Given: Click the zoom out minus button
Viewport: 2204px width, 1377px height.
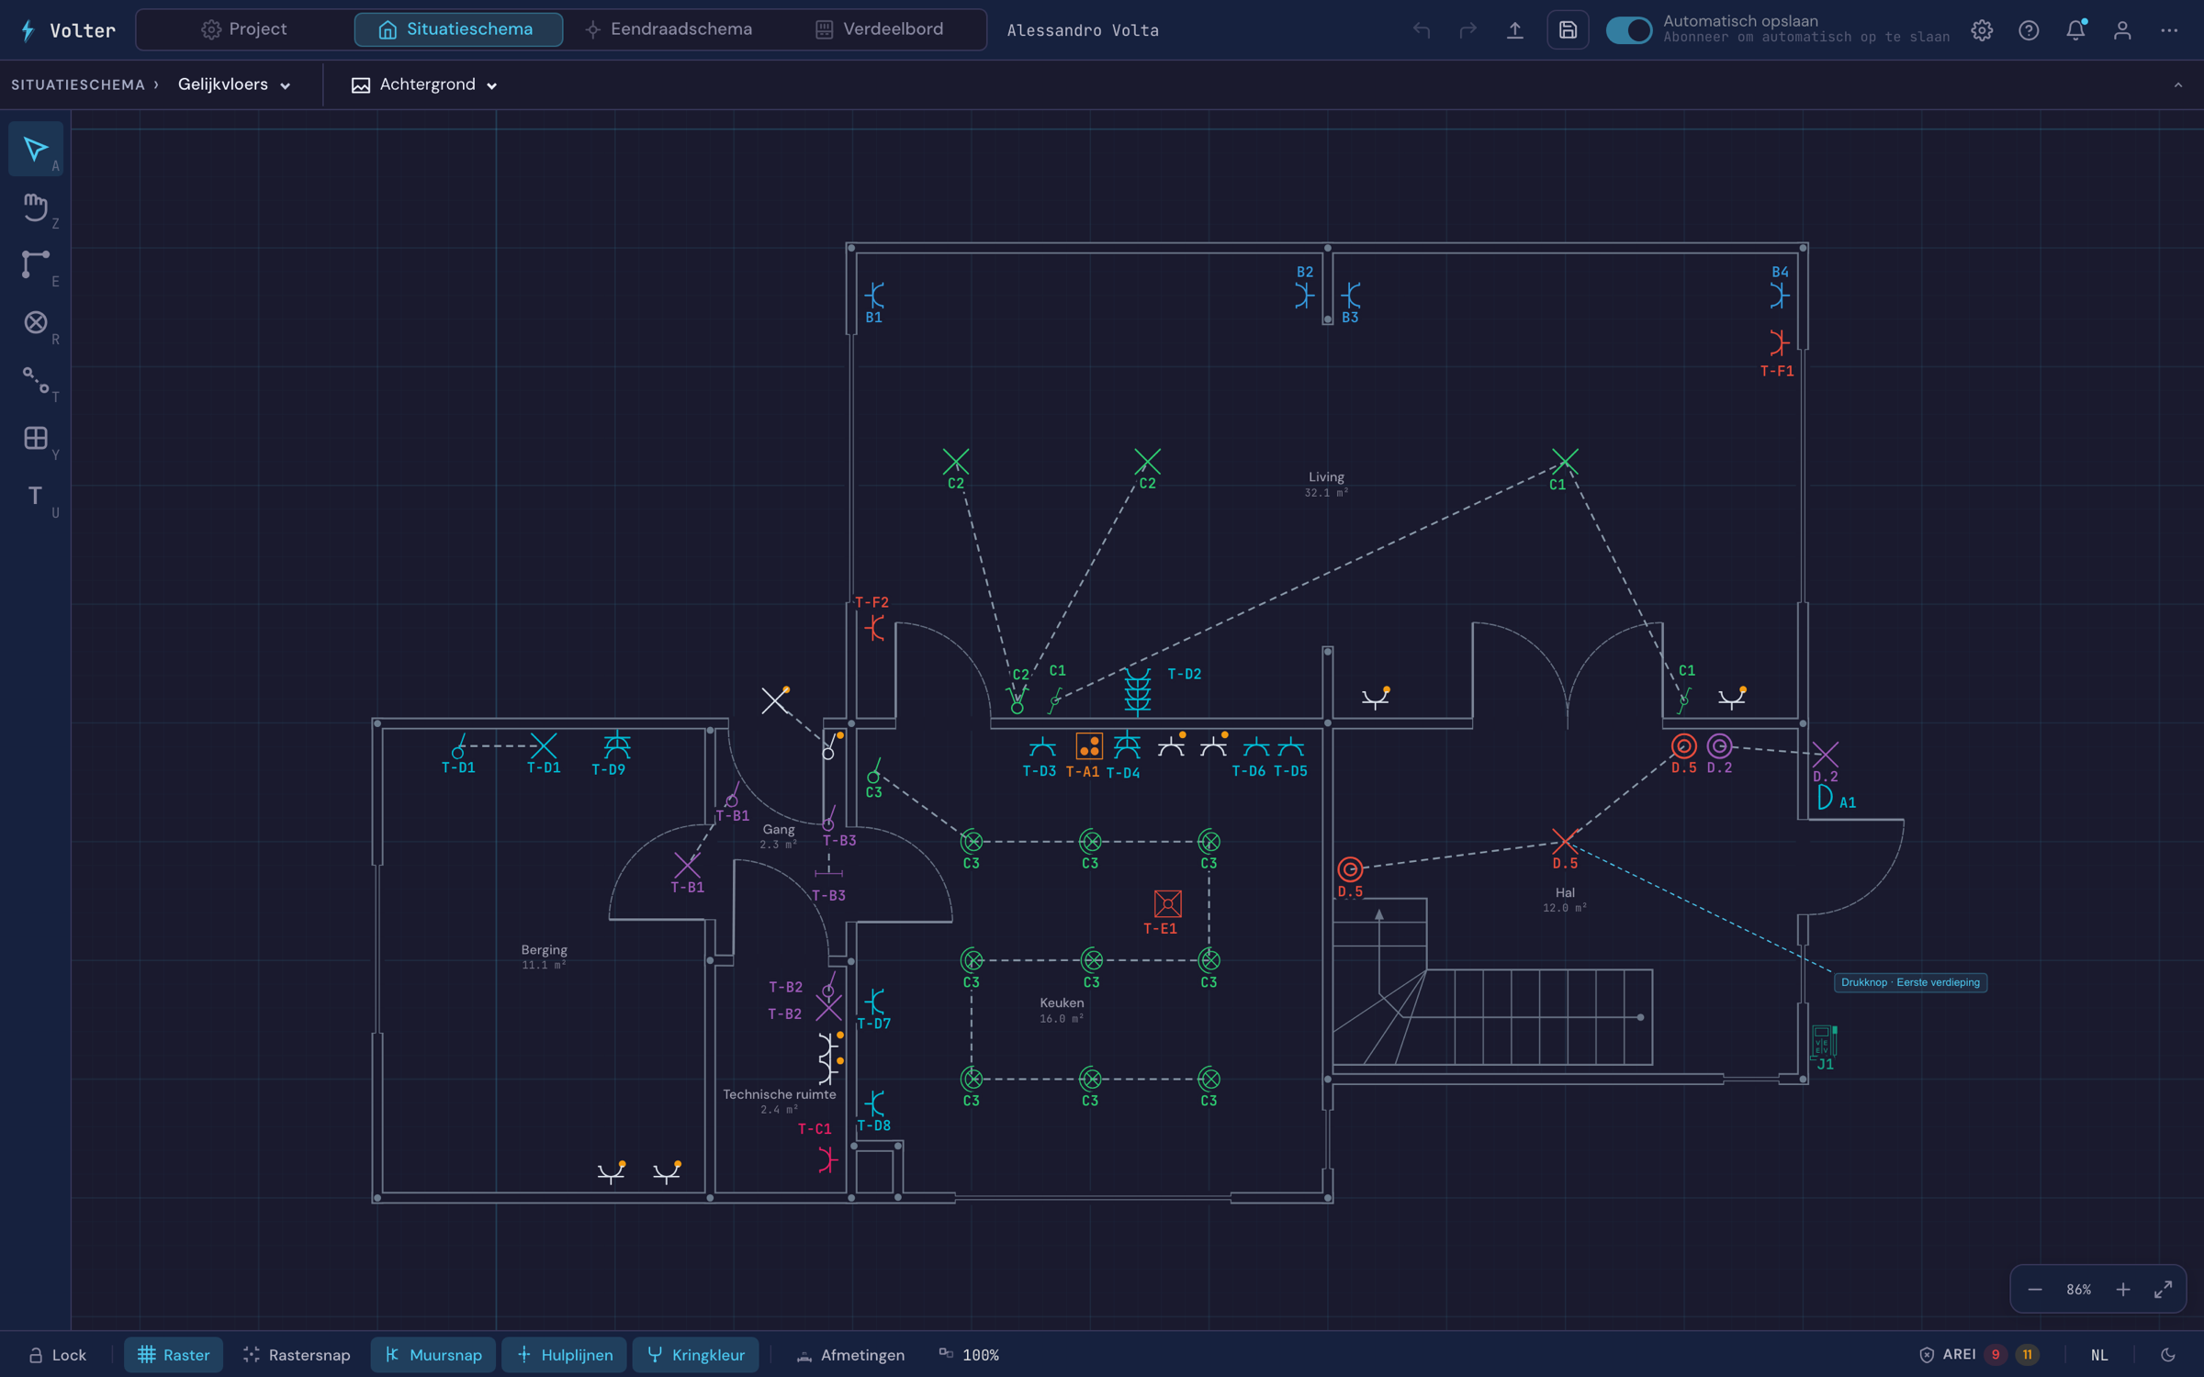Looking at the screenshot, I should [2035, 1290].
